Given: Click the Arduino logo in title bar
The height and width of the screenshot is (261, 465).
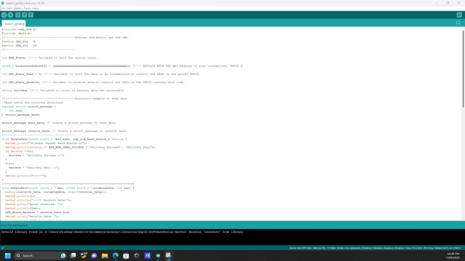Looking at the screenshot, I should point(3,3).
